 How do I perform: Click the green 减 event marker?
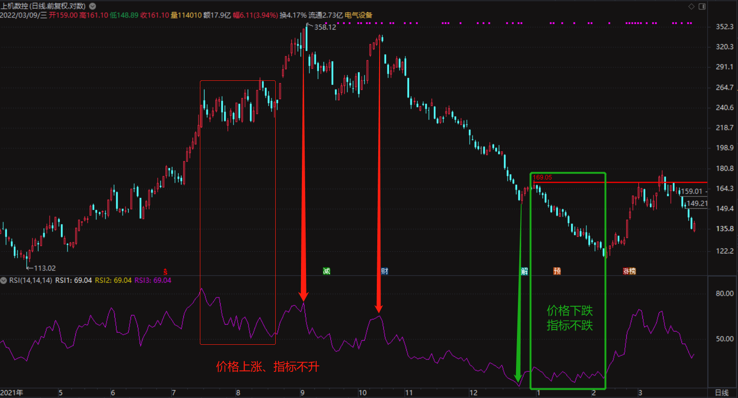tap(326, 271)
